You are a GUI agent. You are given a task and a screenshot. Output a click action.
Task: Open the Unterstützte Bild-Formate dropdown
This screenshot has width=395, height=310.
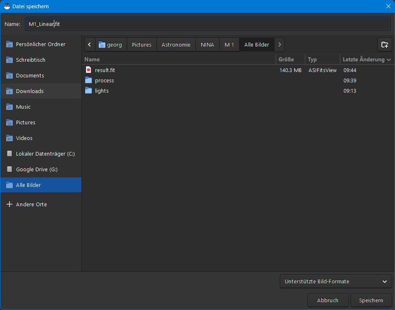coord(335,282)
